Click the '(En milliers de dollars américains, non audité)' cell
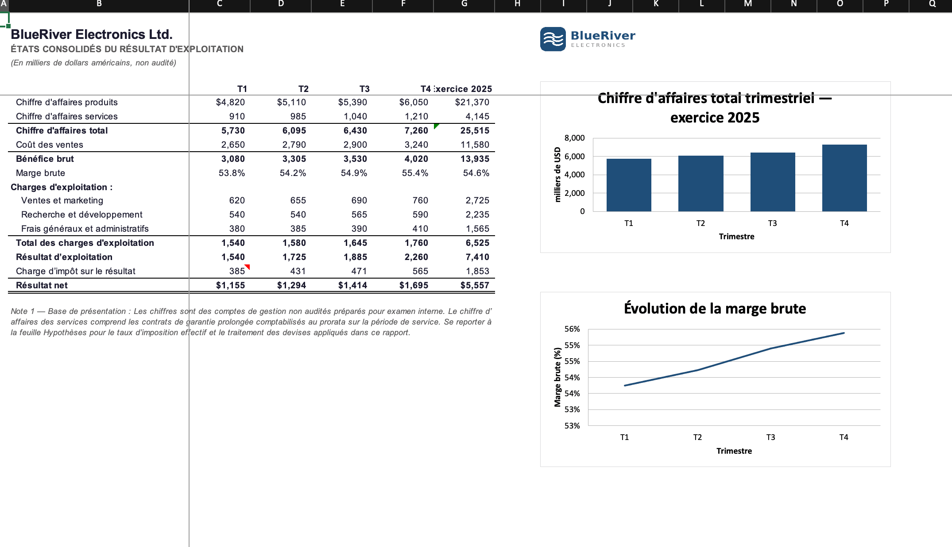This screenshot has height=547, width=952. (93, 63)
